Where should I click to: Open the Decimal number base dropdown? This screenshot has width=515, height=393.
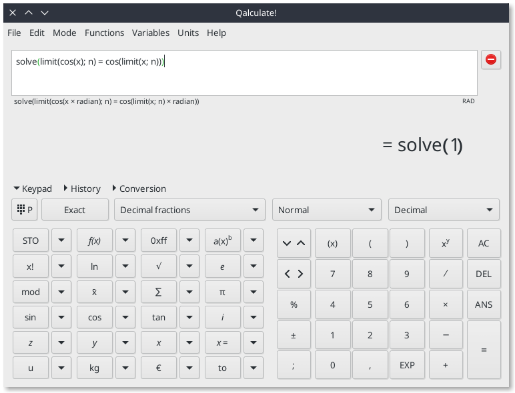444,210
